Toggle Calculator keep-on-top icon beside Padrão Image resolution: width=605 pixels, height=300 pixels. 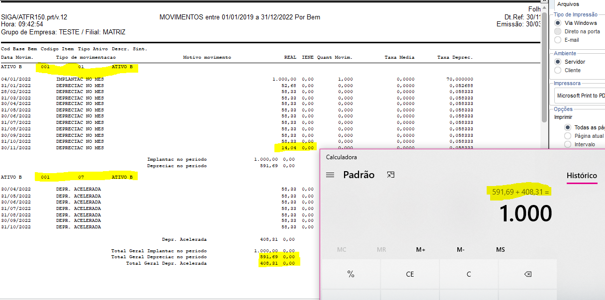(x=391, y=175)
